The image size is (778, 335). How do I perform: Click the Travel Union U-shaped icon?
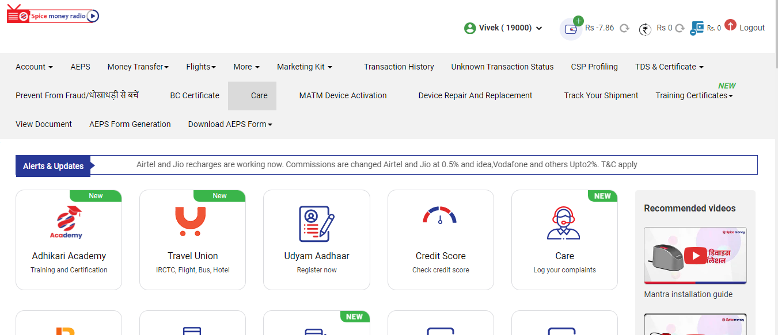(190, 221)
